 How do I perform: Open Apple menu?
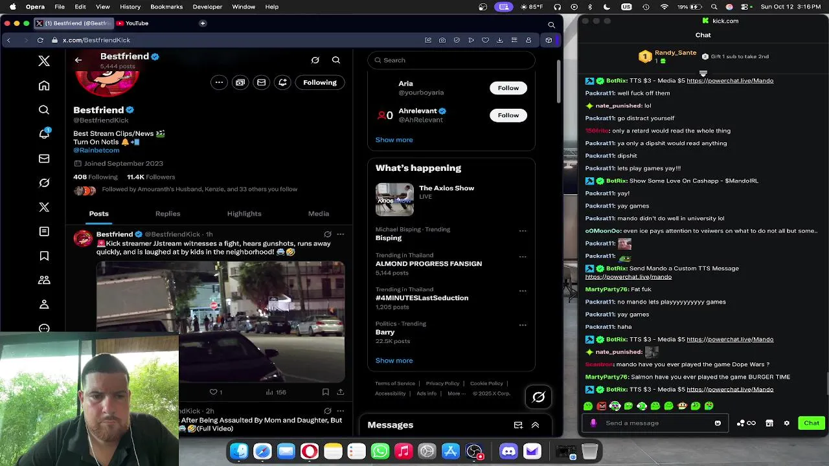coord(12,6)
